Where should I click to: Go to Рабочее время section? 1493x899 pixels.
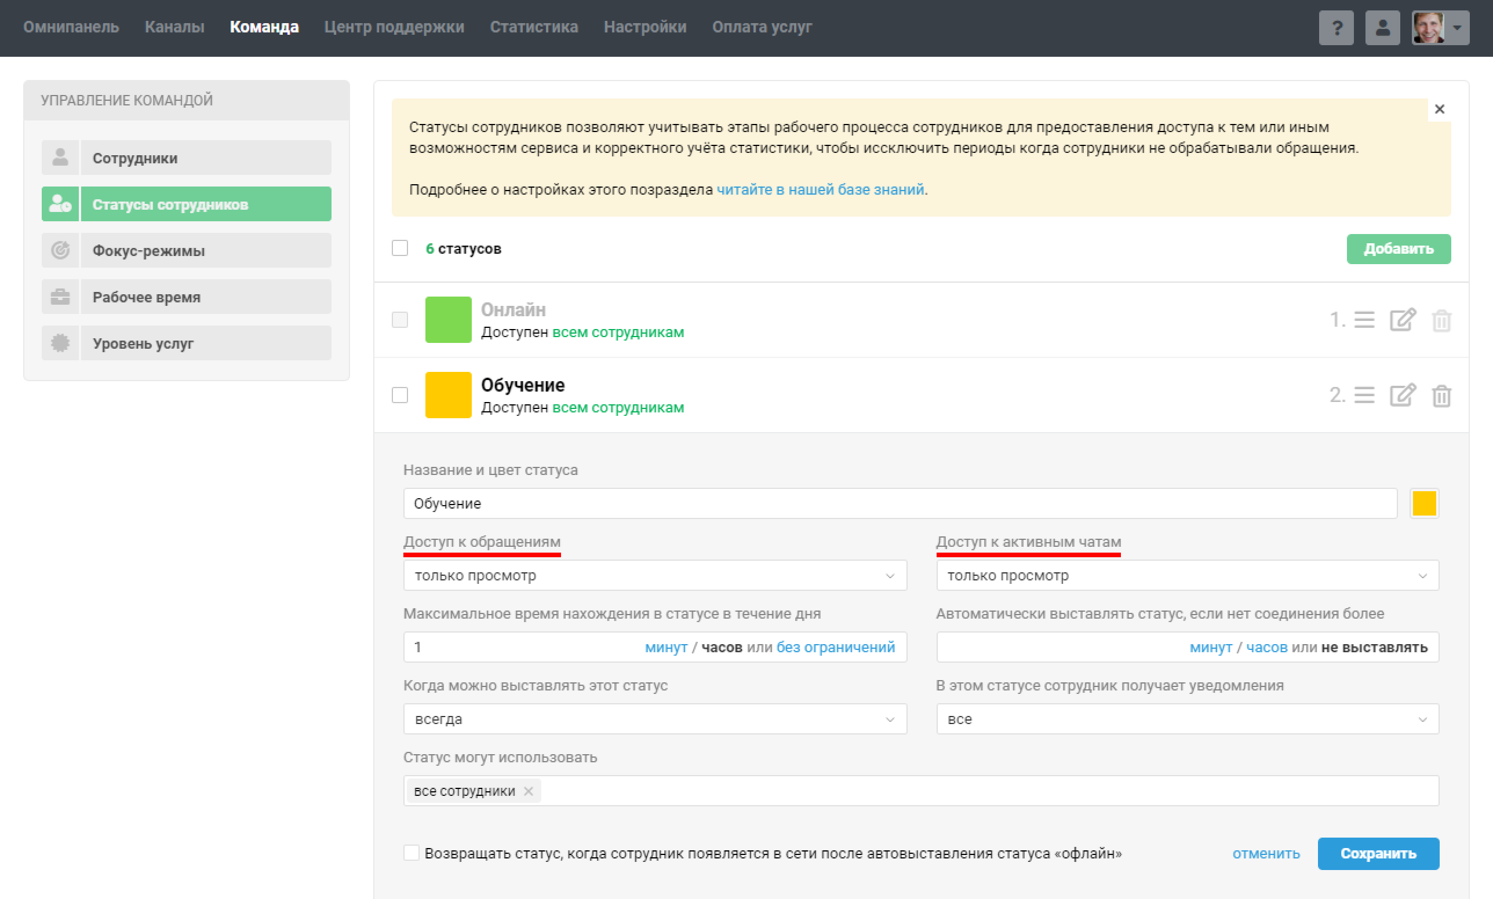206,297
